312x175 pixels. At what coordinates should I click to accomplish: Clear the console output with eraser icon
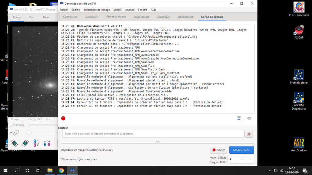[x=249, y=118]
